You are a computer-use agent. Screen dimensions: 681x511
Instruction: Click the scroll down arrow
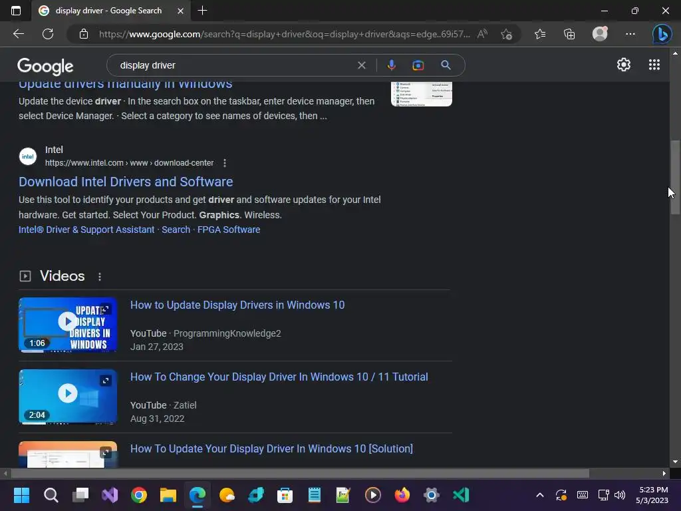(675, 462)
